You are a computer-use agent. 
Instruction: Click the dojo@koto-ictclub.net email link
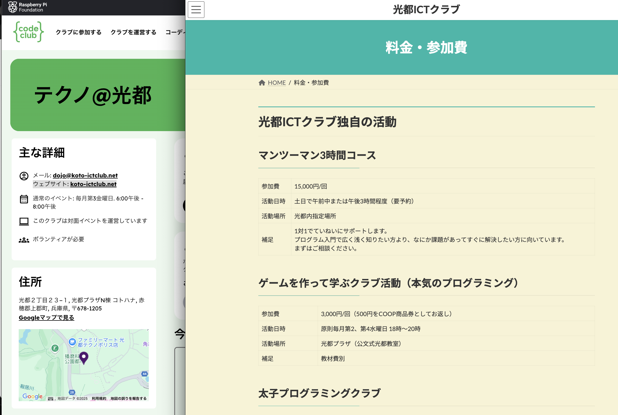click(x=85, y=175)
